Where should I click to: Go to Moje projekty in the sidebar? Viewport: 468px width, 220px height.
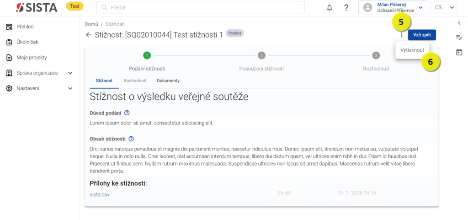click(x=32, y=58)
